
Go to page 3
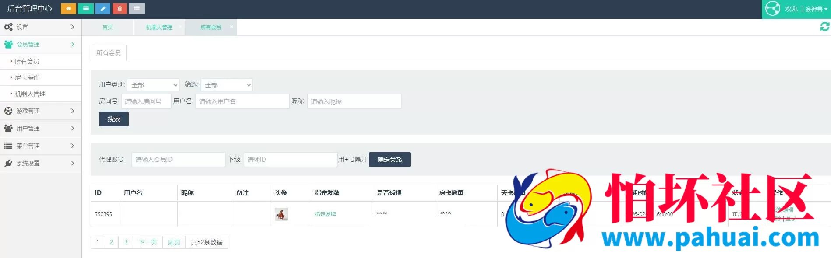(x=126, y=242)
